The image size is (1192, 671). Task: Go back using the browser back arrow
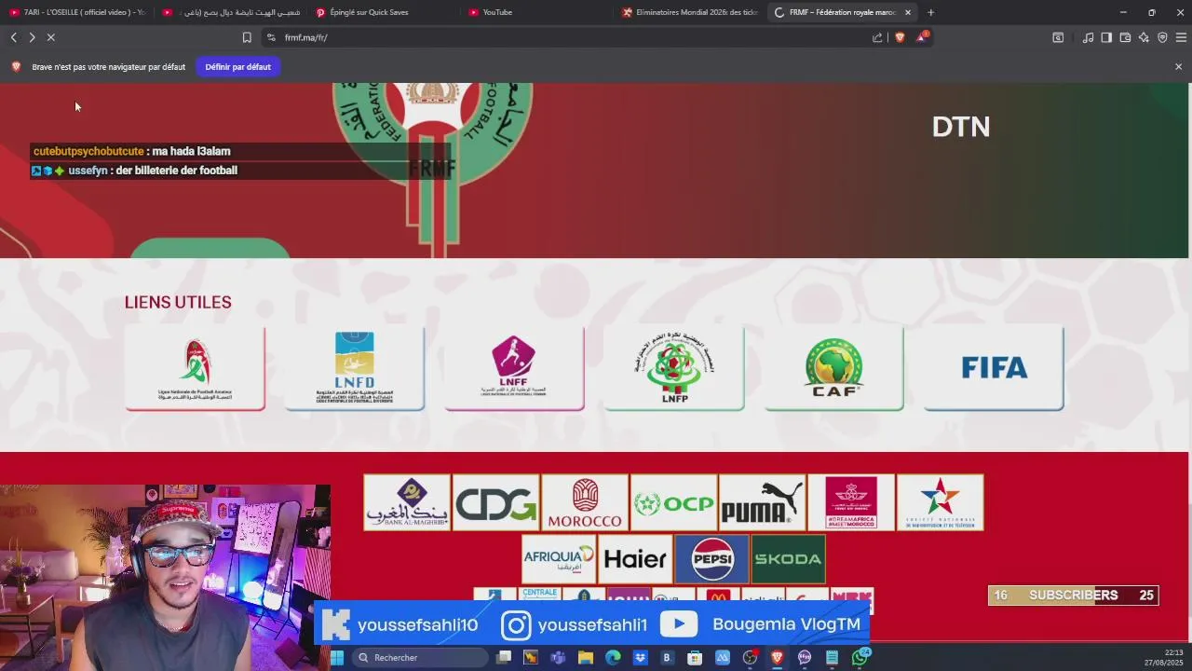(x=13, y=37)
